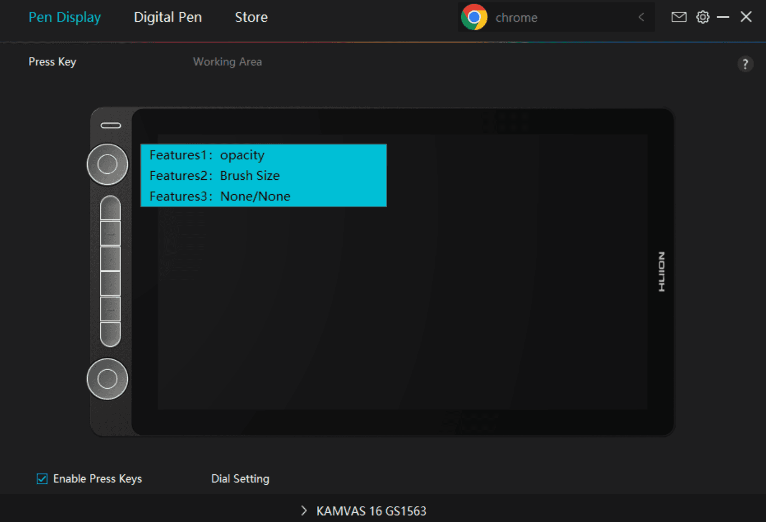Select the third press key from top

110,259
